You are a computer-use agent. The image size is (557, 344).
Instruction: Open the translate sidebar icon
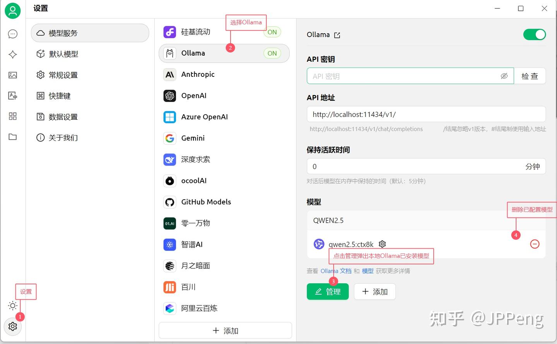(x=13, y=95)
